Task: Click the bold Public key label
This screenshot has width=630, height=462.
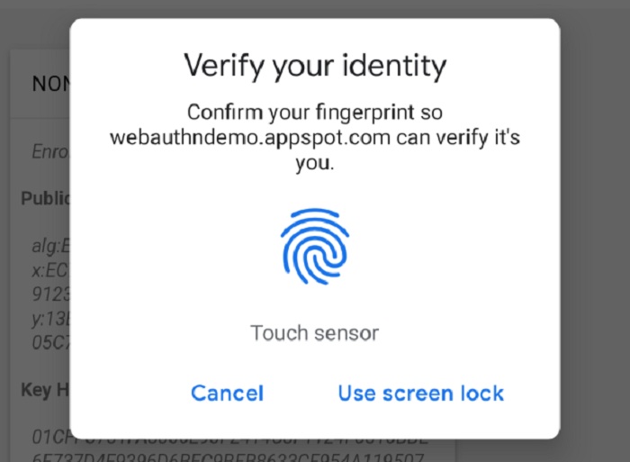Action: coord(45,198)
